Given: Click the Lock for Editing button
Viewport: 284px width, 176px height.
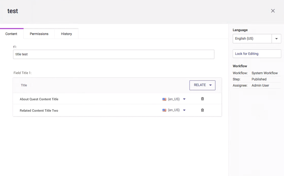Looking at the screenshot, I should click(x=257, y=53).
